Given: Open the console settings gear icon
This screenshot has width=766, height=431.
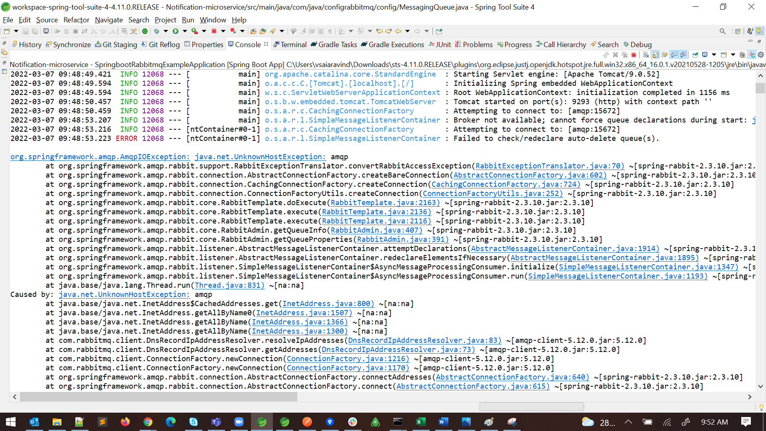Looking at the screenshot, I should point(760,55).
